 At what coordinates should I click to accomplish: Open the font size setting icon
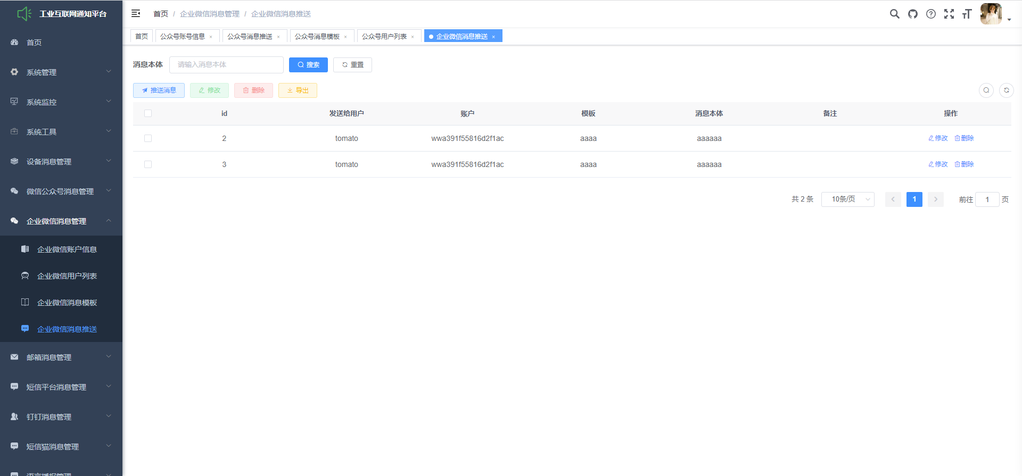967,14
